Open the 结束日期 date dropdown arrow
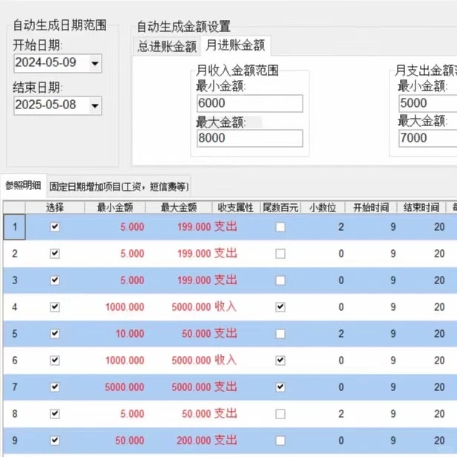The width and height of the screenshot is (457, 457). (95, 105)
